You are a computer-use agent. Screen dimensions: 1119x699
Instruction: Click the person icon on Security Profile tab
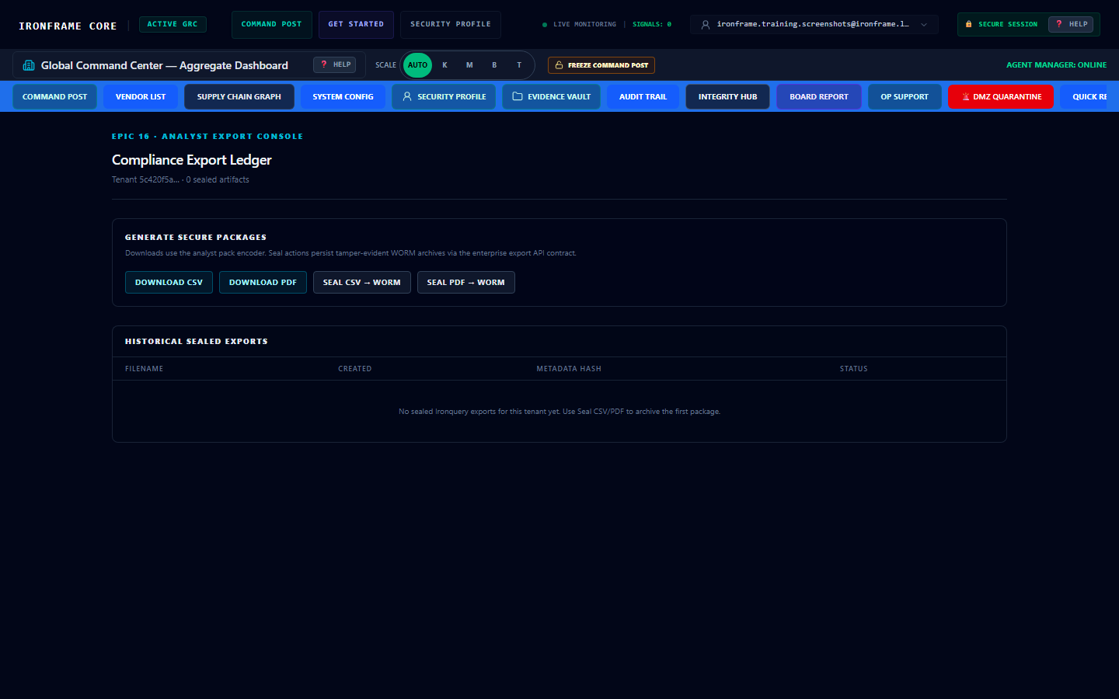(407, 96)
